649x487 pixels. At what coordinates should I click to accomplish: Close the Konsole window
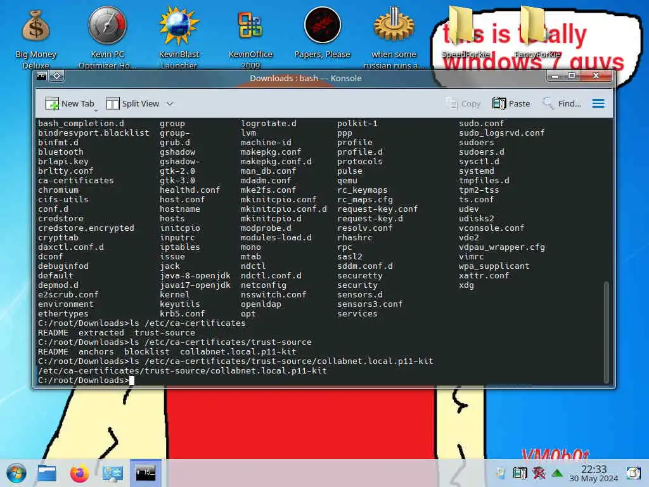coord(596,76)
